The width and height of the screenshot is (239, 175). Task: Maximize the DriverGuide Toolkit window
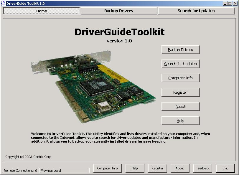[x=230, y=3]
